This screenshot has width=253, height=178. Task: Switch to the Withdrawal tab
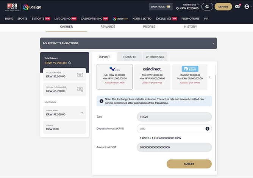[x=155, y=57]
